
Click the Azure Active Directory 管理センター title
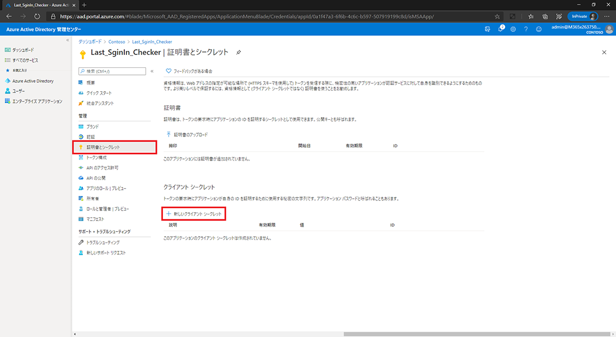tap(44, 30)
